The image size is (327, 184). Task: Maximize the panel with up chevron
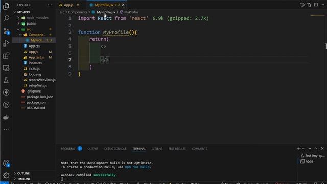click(x=316, y=148)
